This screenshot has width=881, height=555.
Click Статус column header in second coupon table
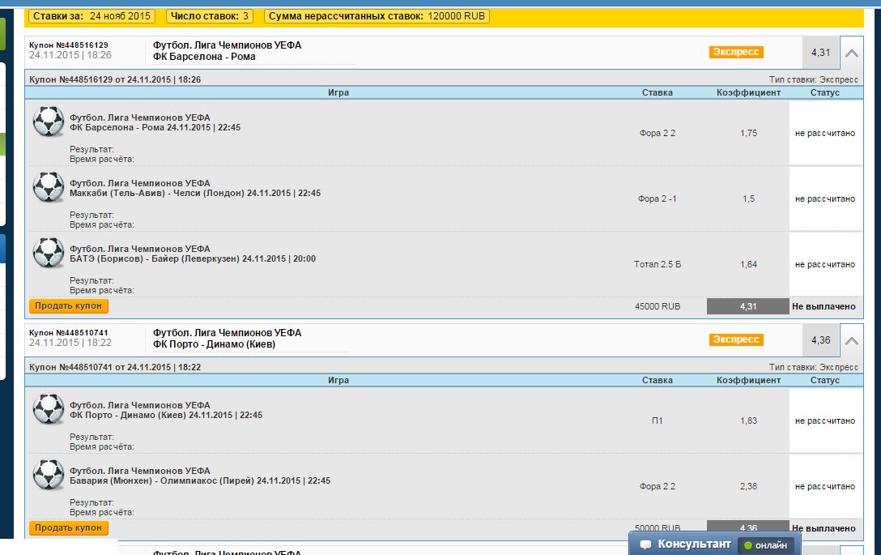click(825, 380)
